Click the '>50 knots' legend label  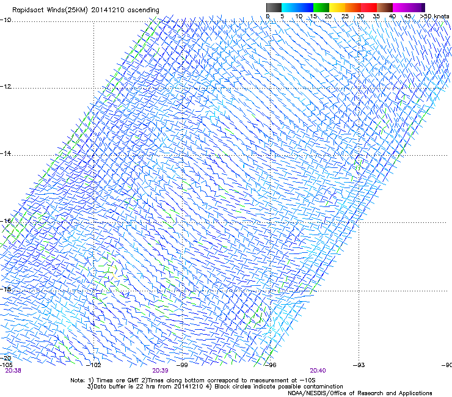434,16
